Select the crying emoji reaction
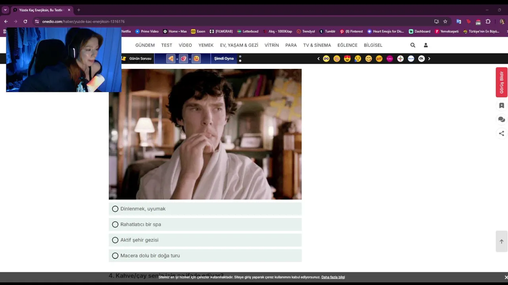This screenshot has width=508, height=285. [358, 59]
